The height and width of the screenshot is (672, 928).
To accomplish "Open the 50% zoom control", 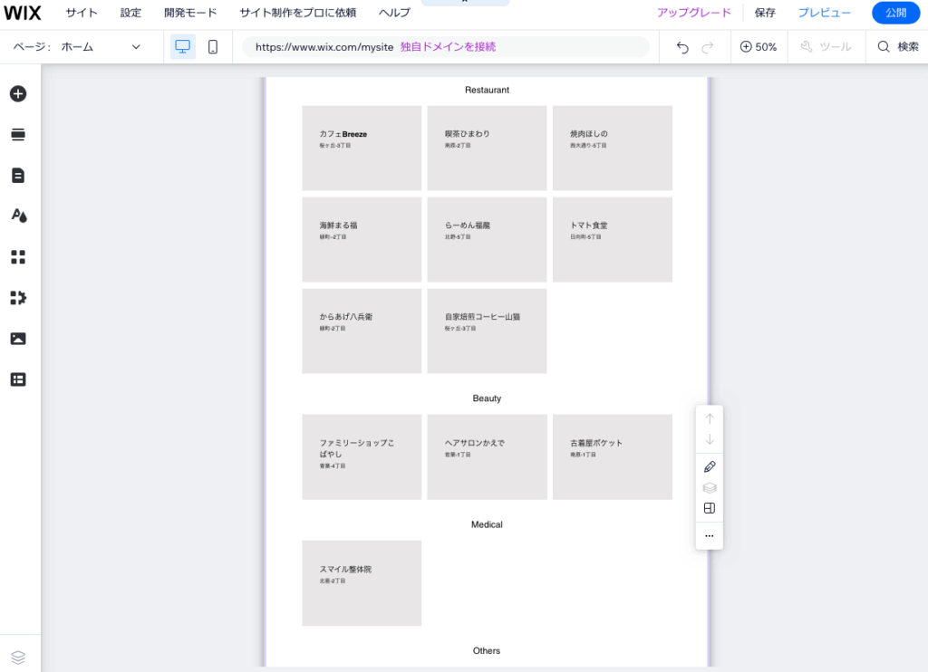I will click(759, 47).
